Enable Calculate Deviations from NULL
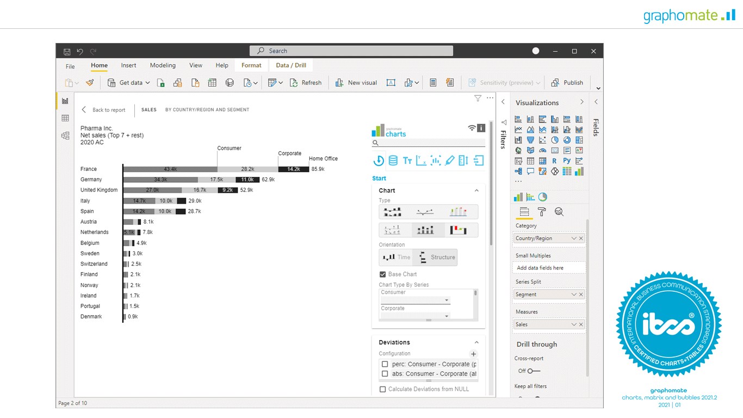 coord(383,389)
